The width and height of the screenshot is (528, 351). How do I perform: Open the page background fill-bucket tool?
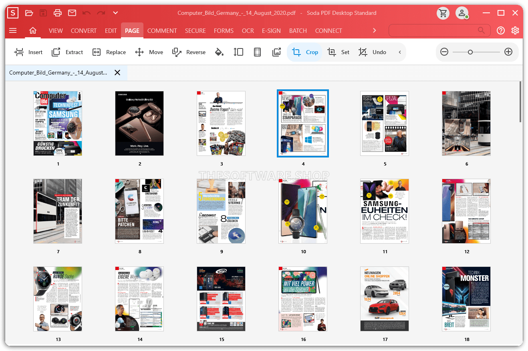[x=219, y=52]
